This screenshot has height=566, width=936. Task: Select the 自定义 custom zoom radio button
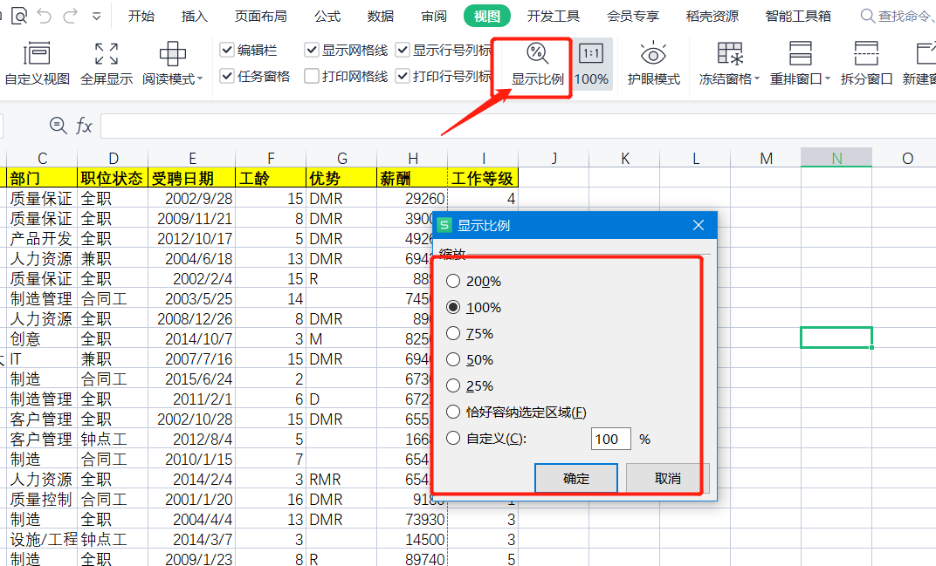(x=453, y=439)
